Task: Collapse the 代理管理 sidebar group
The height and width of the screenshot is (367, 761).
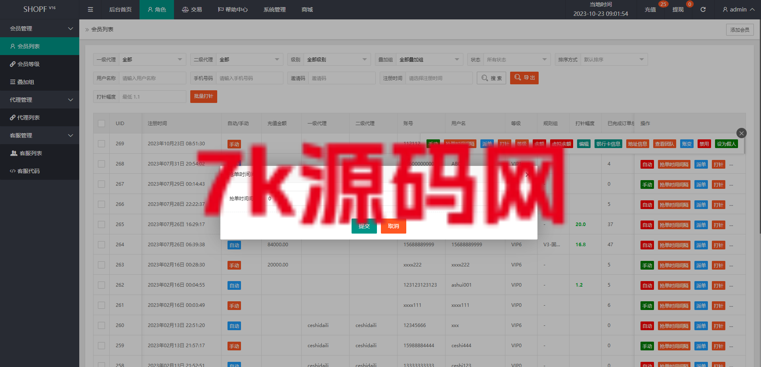Action: click(40, 100)
